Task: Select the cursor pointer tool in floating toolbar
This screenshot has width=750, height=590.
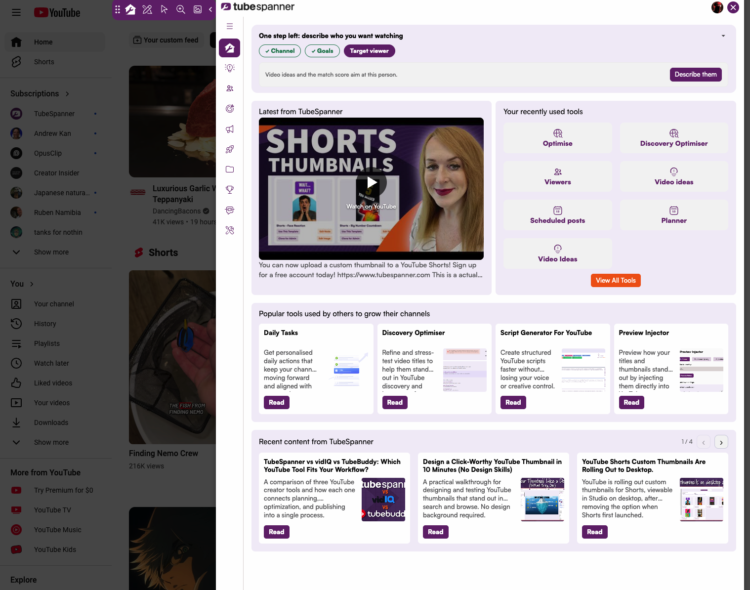Action: click(x=164, y=9)
